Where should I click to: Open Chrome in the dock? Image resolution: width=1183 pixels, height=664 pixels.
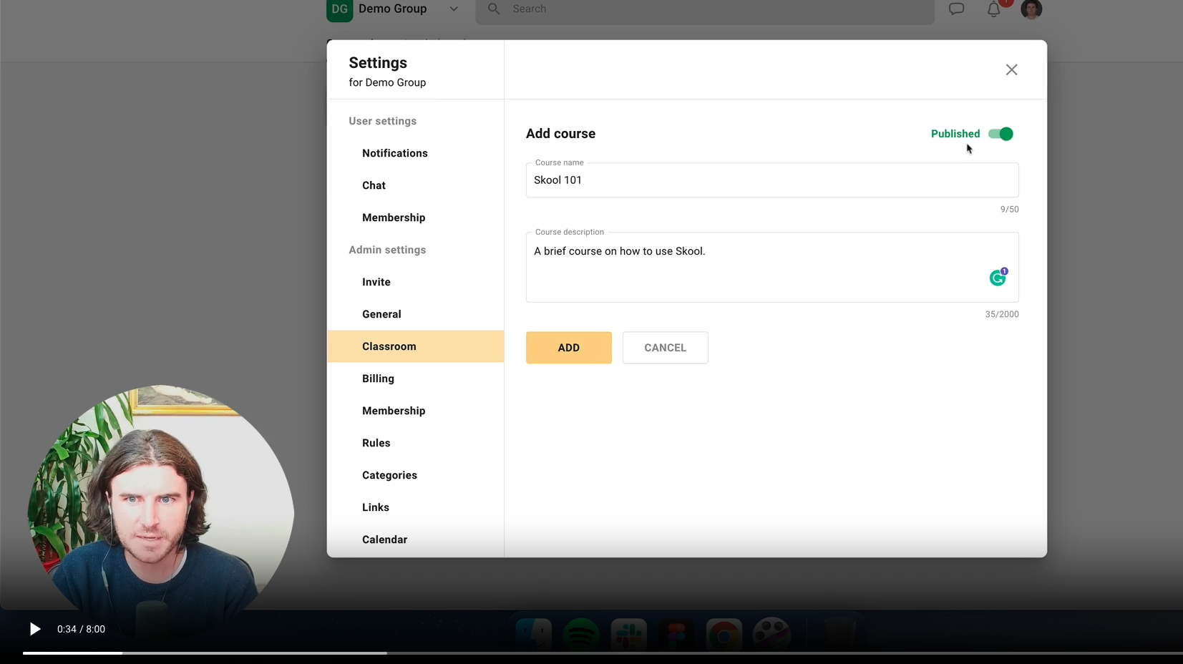pos(724,635)
